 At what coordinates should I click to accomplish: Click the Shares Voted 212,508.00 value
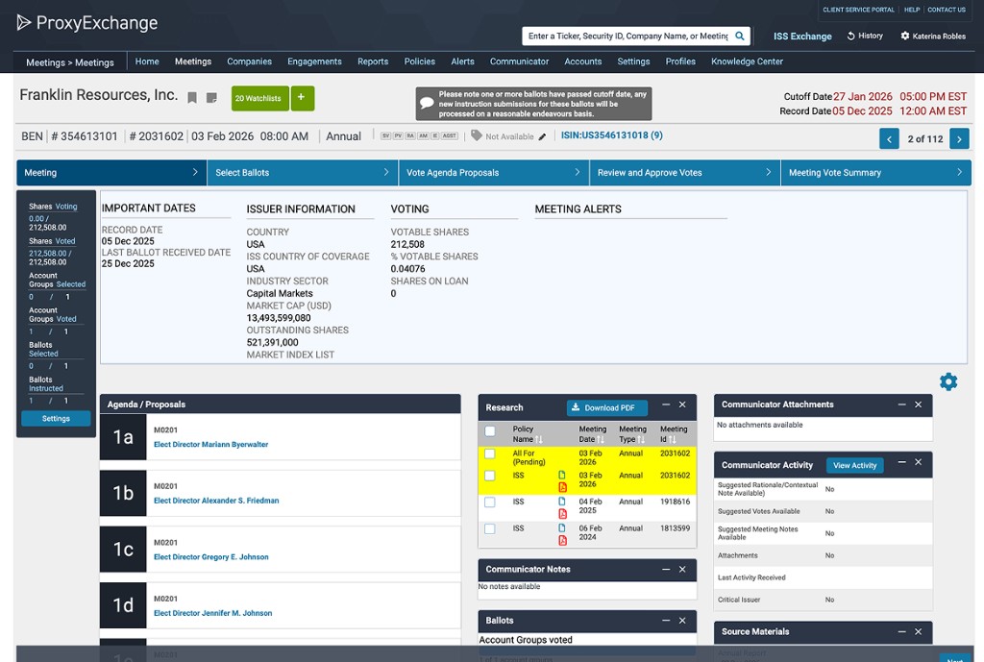pos(48,254)
